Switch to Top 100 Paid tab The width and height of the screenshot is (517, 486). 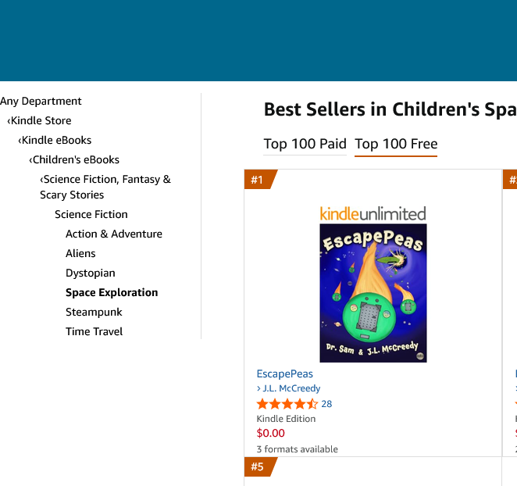[x=305, y=144]
